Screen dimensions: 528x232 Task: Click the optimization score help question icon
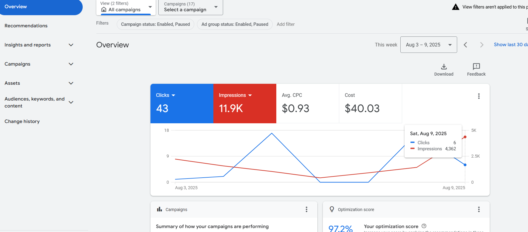(x=424, y=226)
